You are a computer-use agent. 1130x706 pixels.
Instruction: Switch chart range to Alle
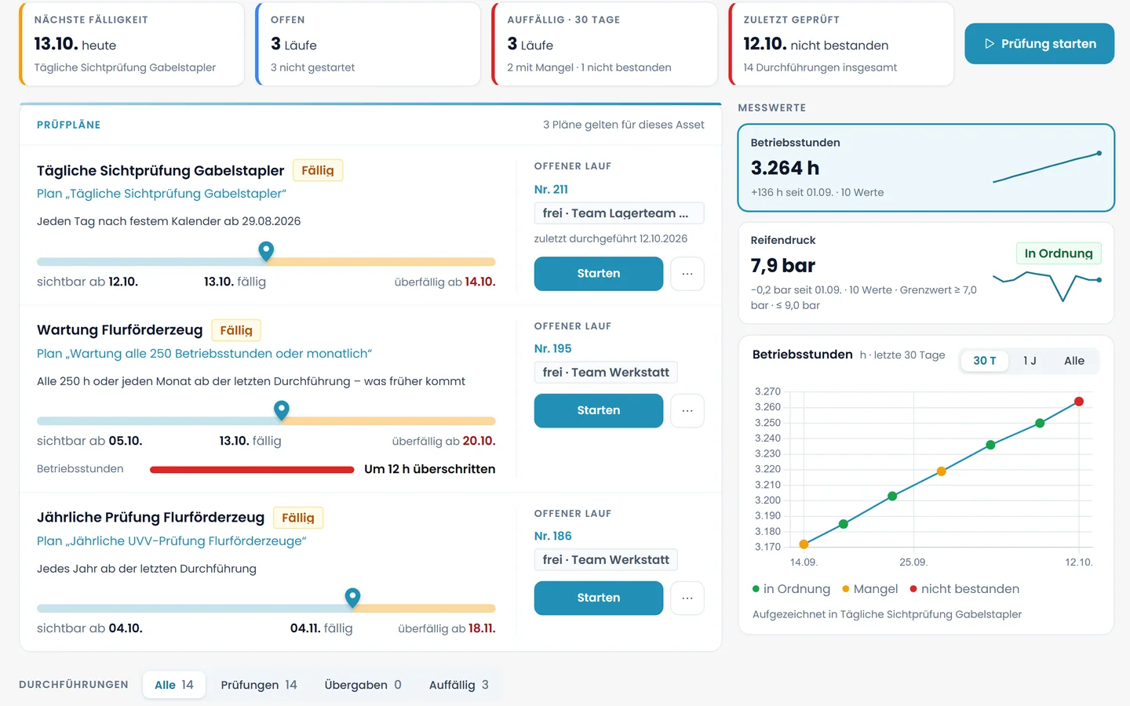1074,361
